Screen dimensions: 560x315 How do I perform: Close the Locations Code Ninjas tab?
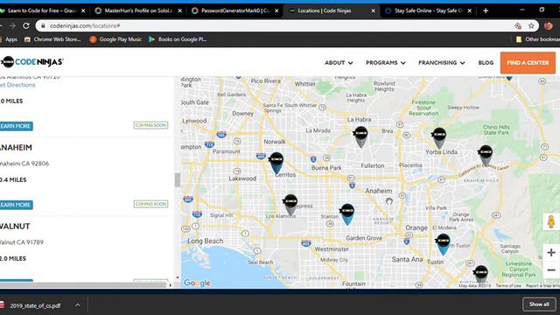click(373, 10)
